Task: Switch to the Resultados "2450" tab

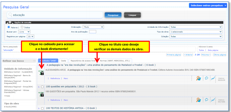Action: pos(48,61)
